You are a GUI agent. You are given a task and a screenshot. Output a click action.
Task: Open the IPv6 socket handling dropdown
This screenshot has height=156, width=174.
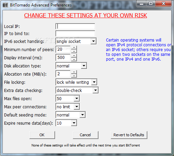point(93,41)
